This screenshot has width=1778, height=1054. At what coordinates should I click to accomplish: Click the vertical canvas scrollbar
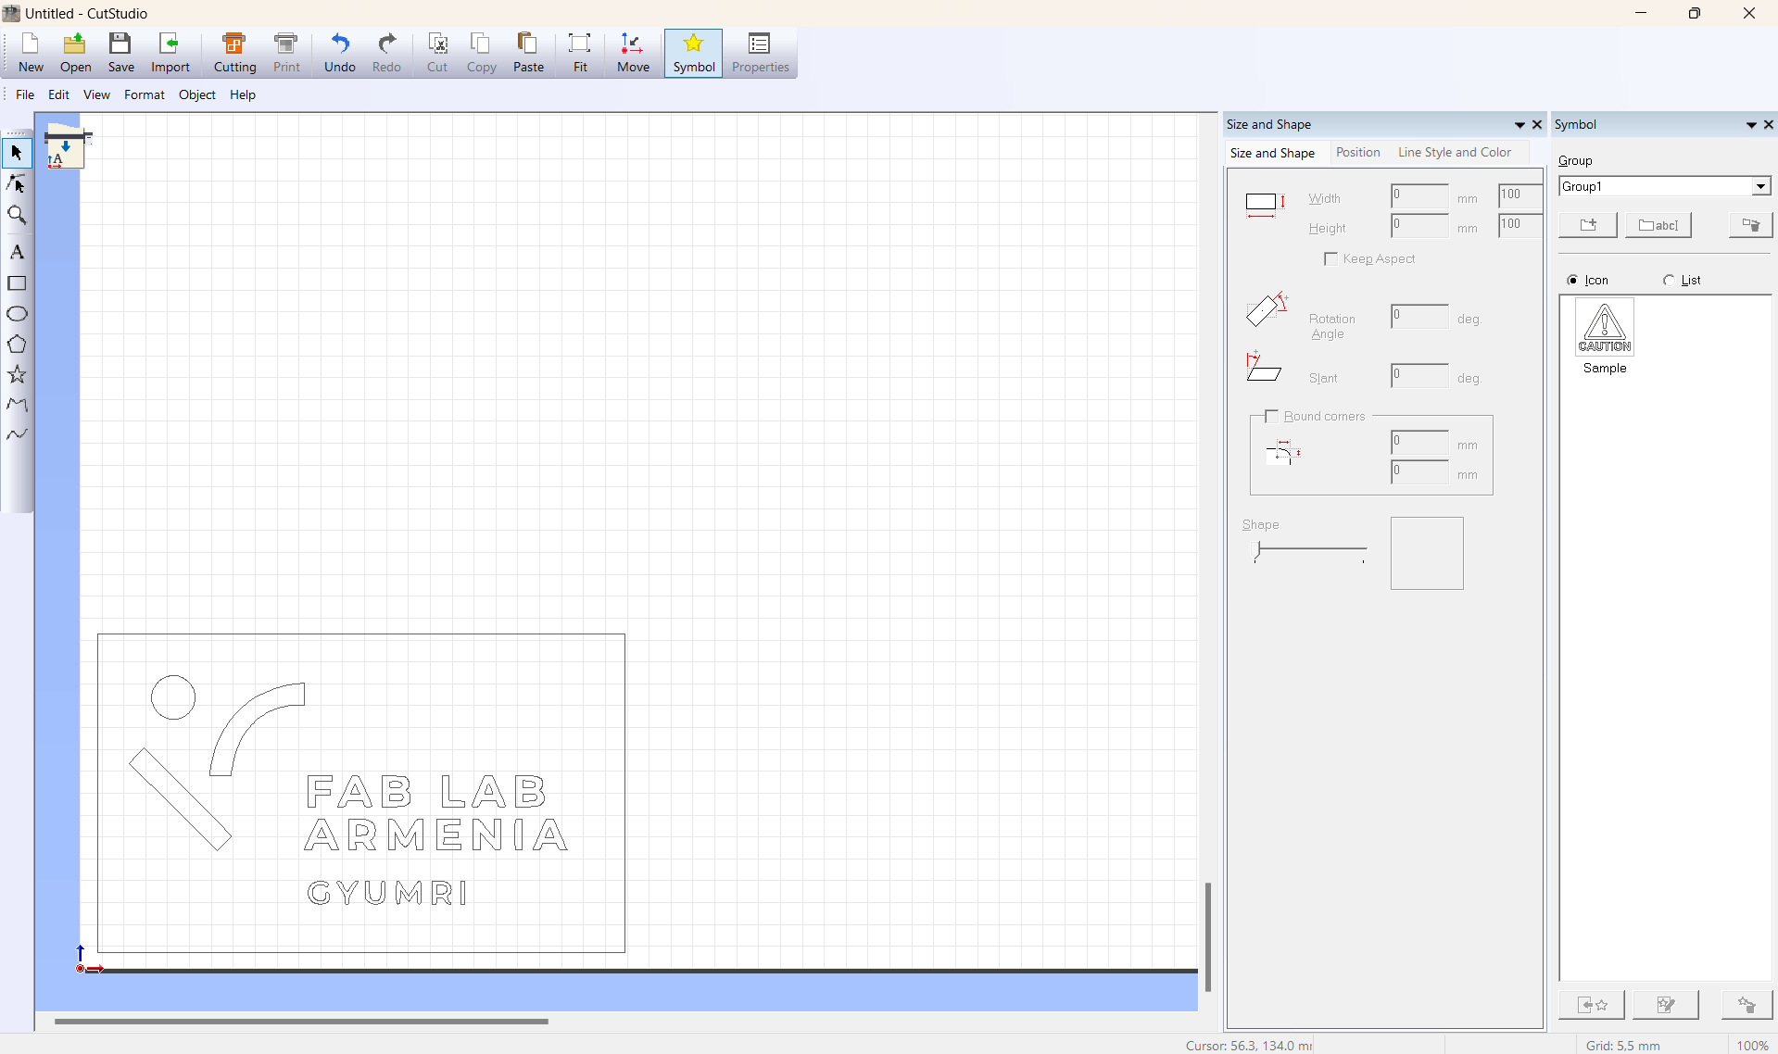[x=1208, y=937]
